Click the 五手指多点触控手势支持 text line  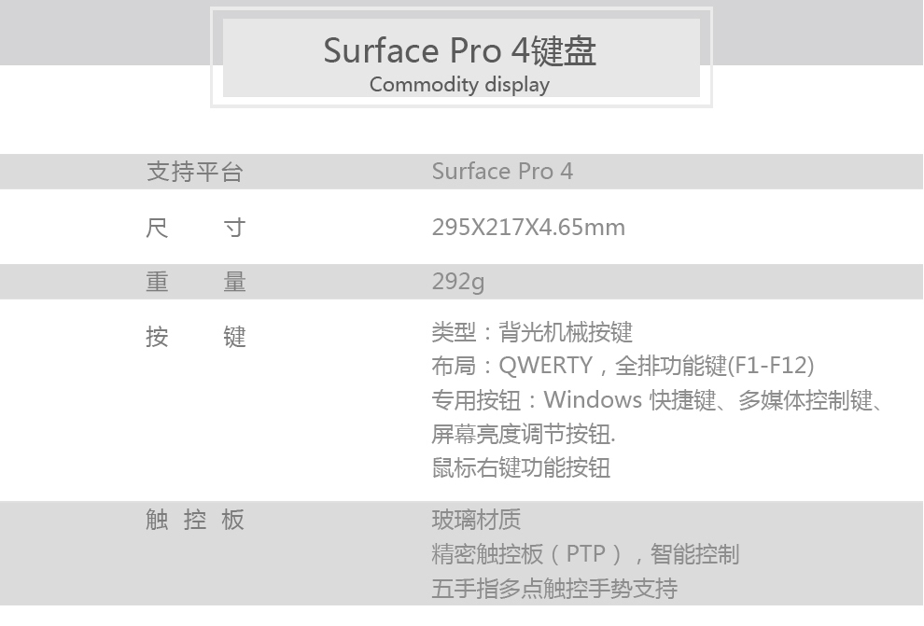click(554, 589)
